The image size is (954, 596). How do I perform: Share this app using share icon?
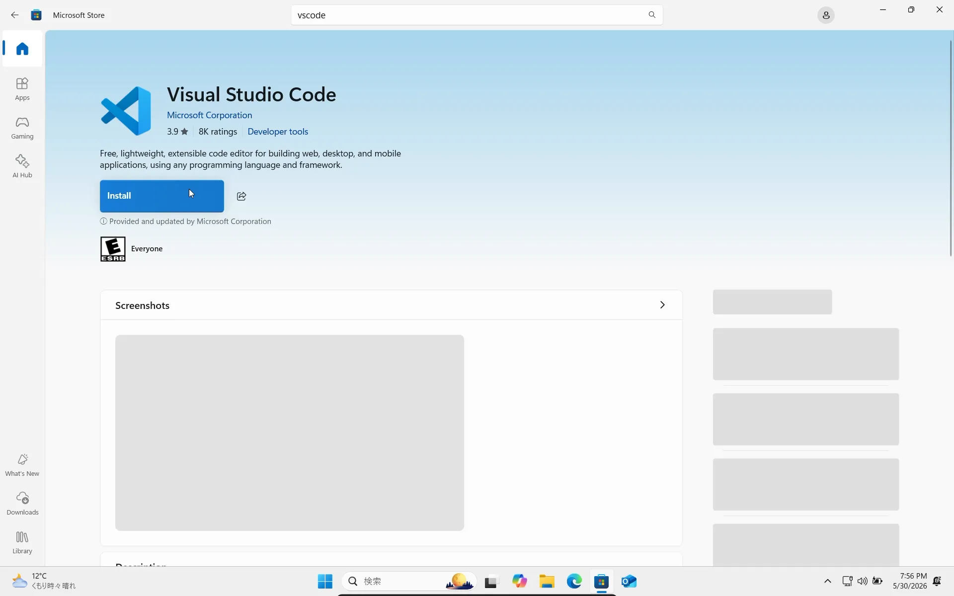click(241, 196)
